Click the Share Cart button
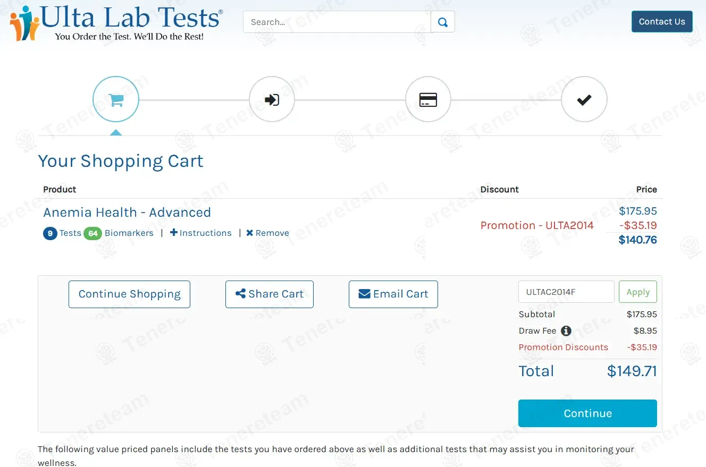Screen dimensions: 706x467 click(x=269, y=294)
